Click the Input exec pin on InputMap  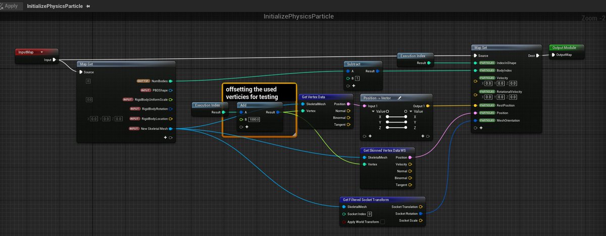pos(54,60)
